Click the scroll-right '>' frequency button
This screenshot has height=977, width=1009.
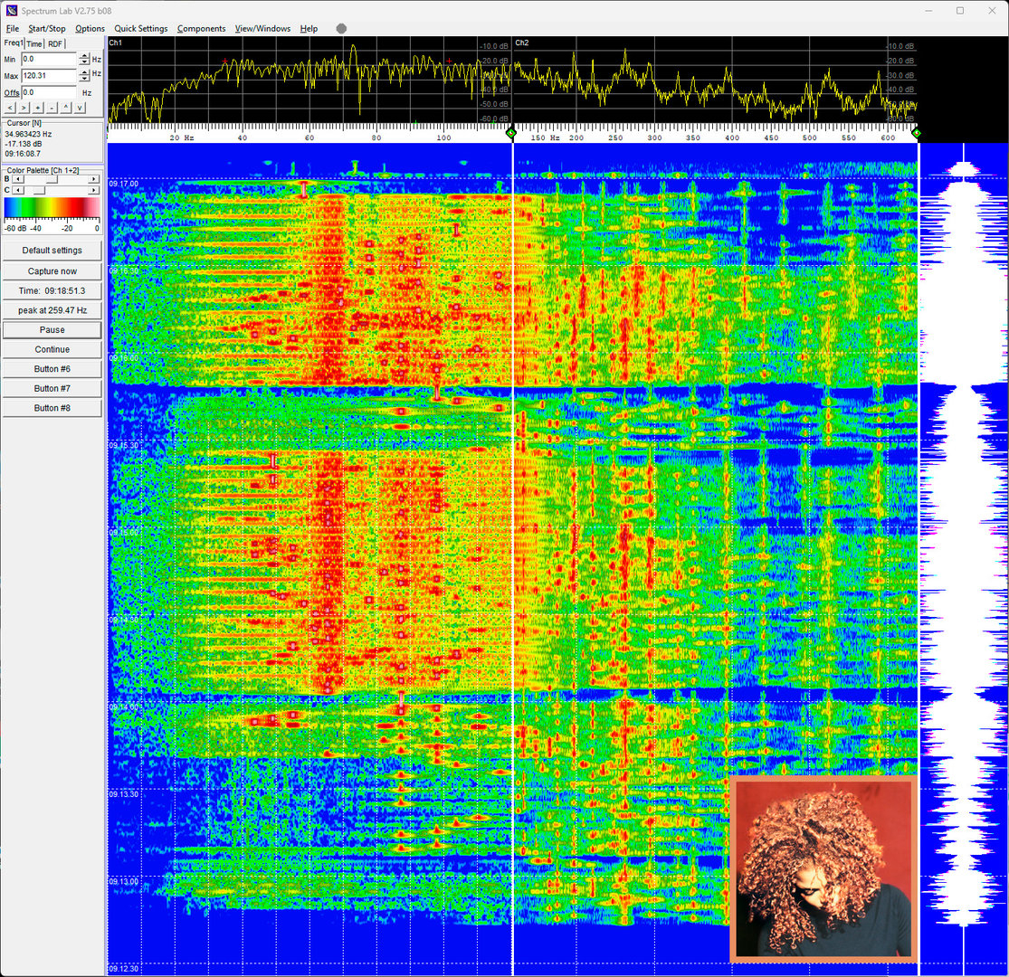[x=24, y=108]
